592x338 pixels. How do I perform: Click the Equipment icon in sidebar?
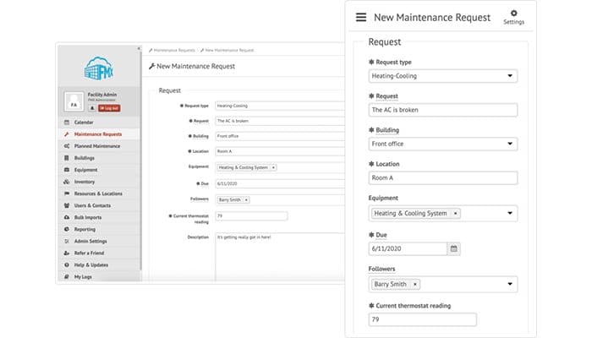click(x=67, y=170)
